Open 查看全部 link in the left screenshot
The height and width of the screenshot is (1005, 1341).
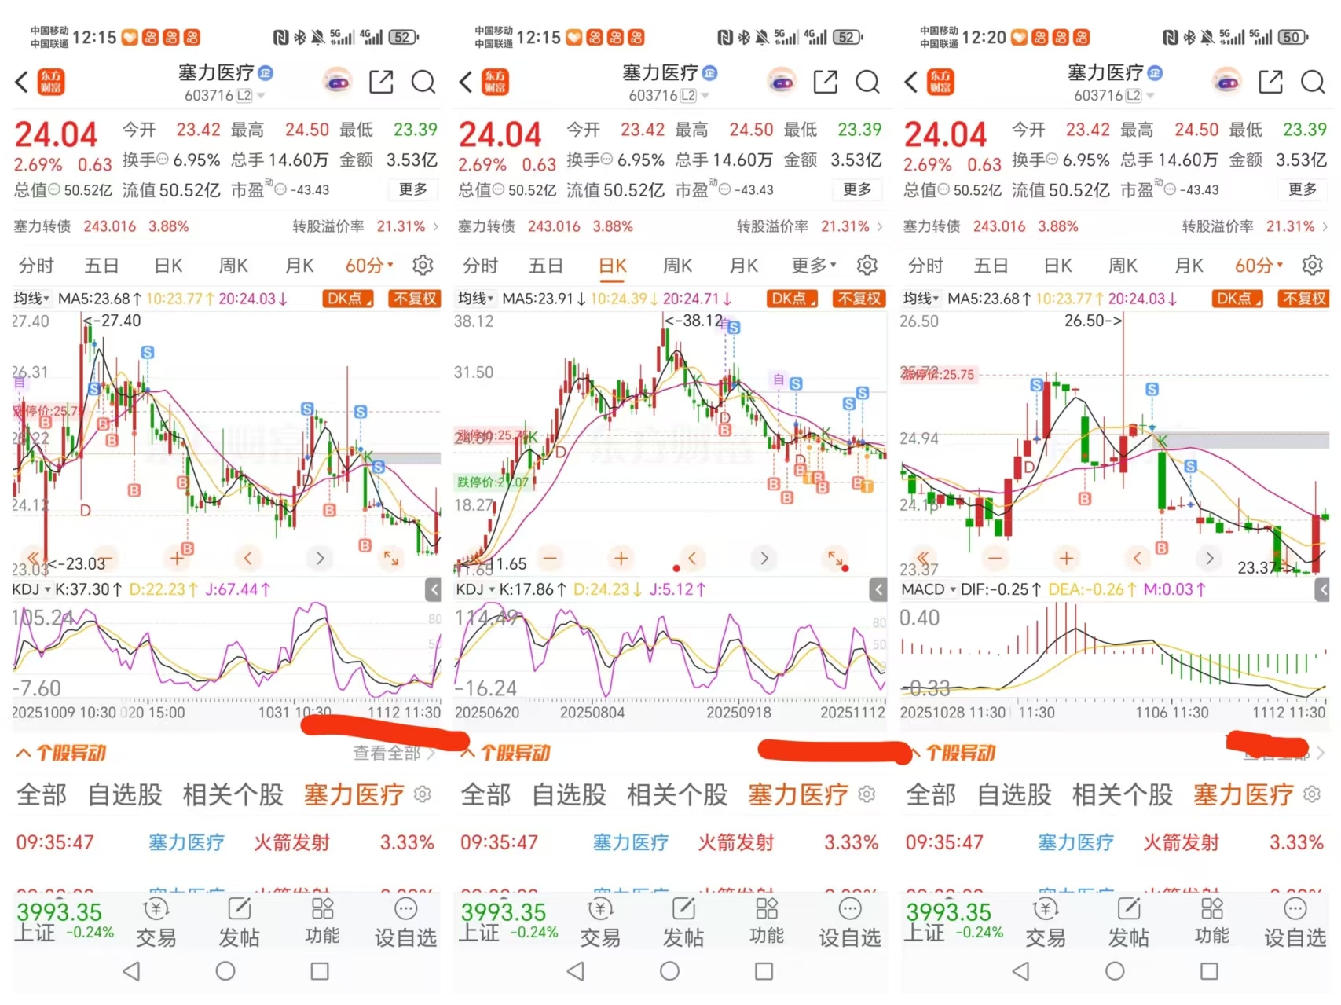pyautogui.click(x=394, y=753)
